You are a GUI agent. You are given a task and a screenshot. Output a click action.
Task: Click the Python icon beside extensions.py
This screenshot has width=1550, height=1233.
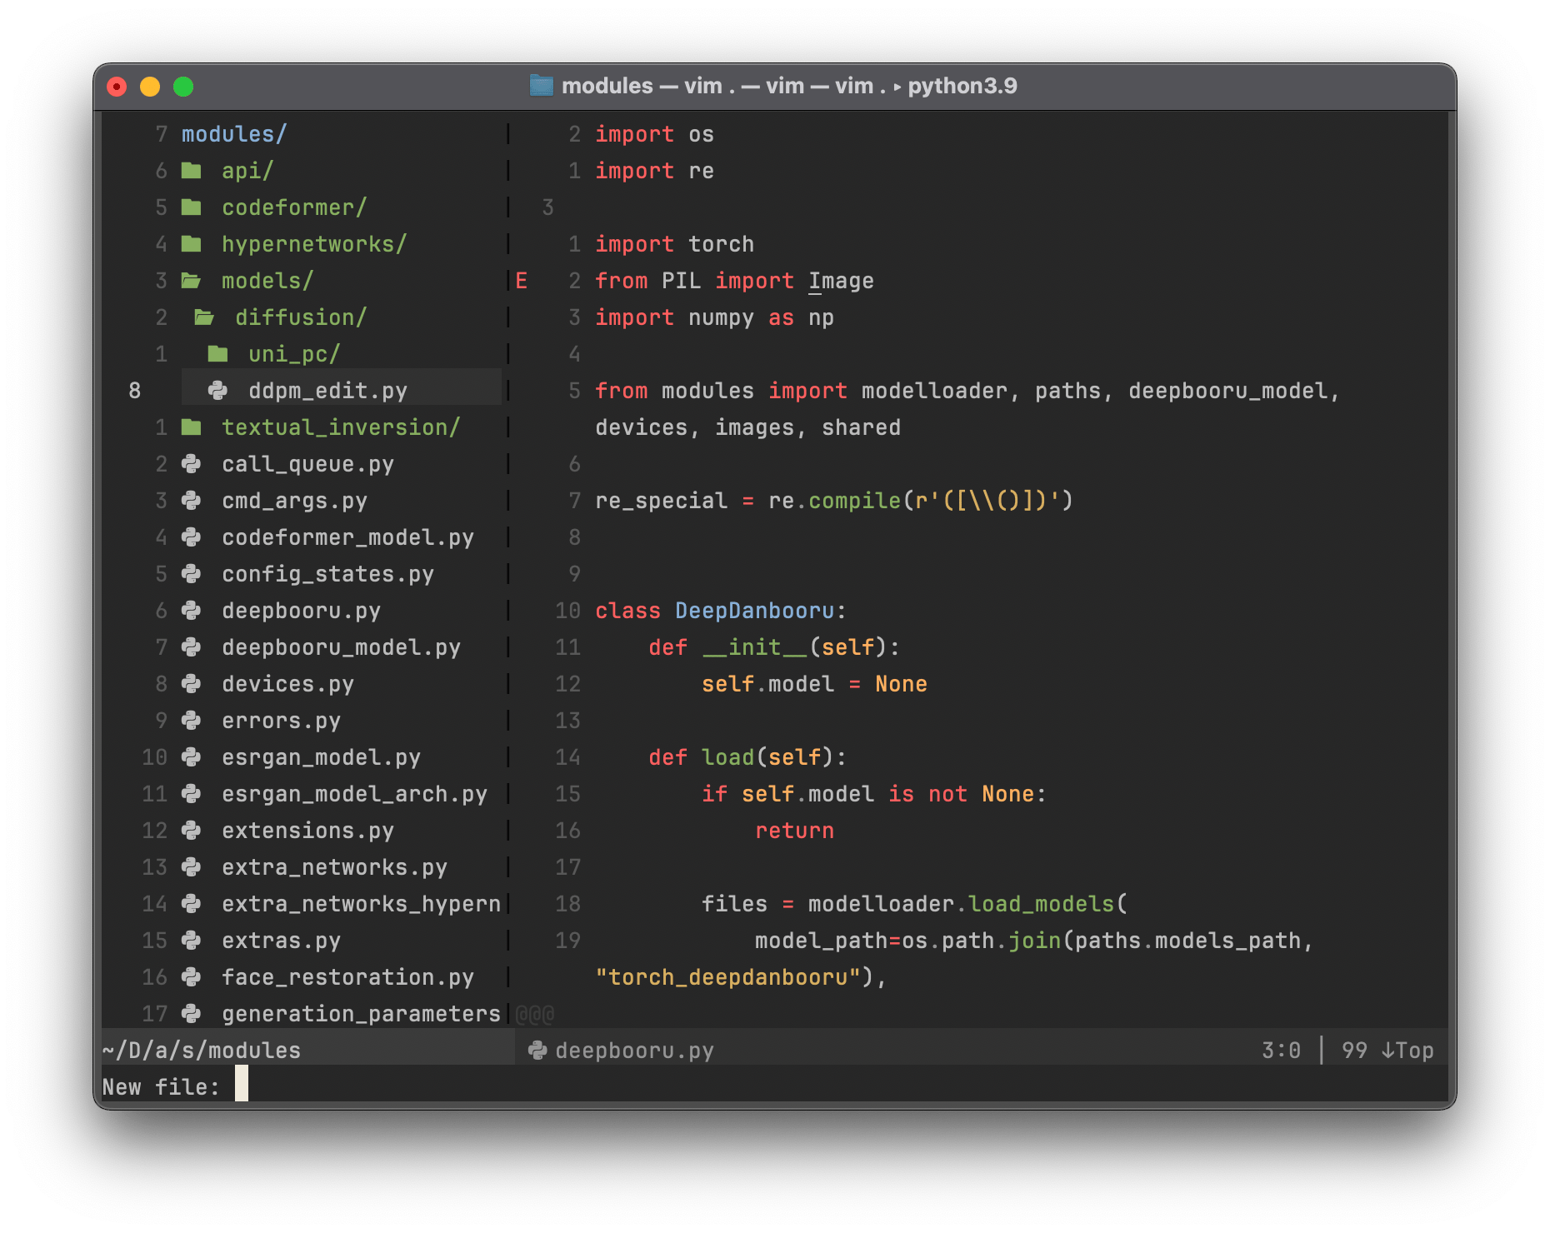[x=192, y=831]
